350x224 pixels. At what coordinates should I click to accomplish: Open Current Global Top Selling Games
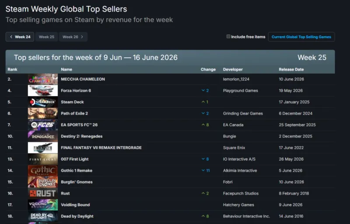point(301,37)
